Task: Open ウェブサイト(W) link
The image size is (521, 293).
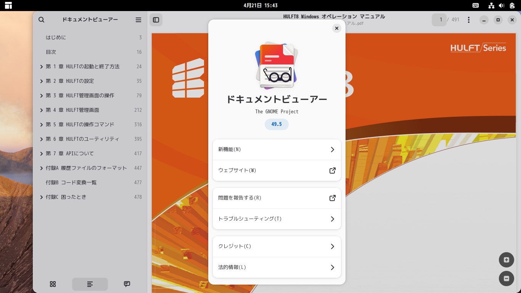Action: pos(277,171)
